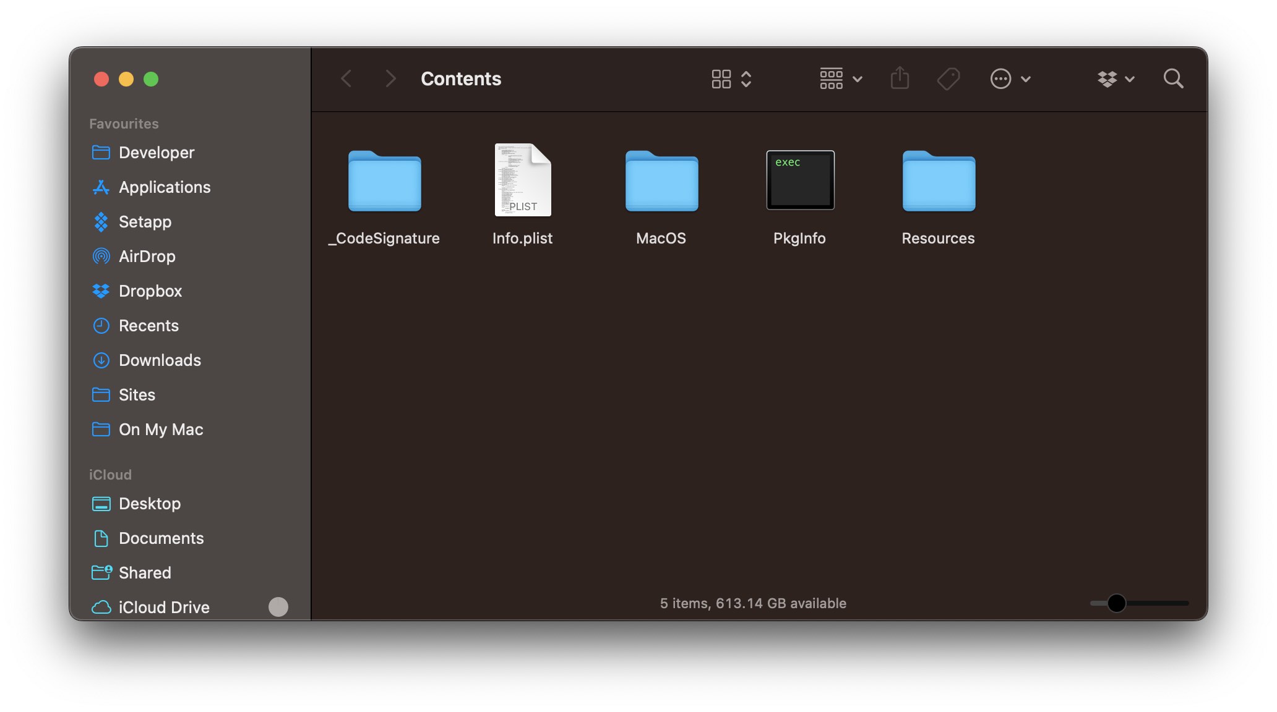This screenshot has width=1277, height=712.
Task: Click the Setapp icon in the sidebar
Action: [x=101, y=221]
